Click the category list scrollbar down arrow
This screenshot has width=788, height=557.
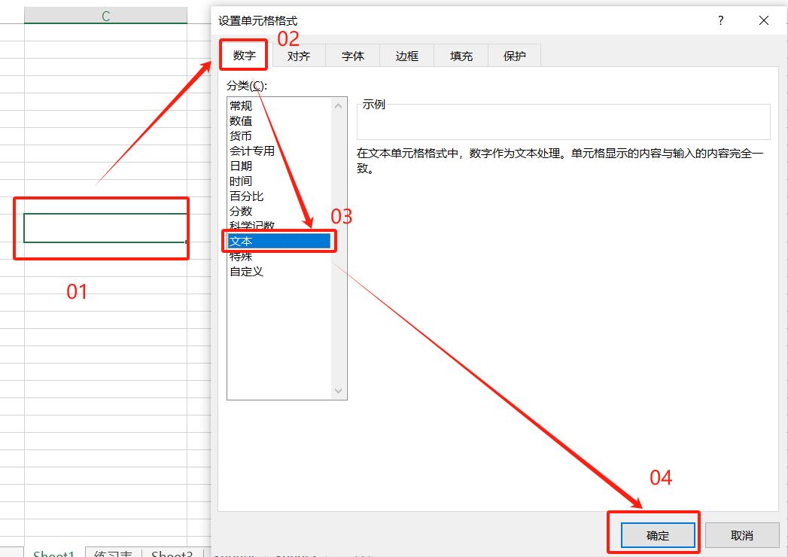pyautogui.click(x=338, y=391)
